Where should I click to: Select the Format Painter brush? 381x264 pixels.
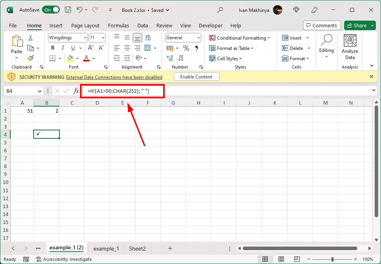pos(30,58)
